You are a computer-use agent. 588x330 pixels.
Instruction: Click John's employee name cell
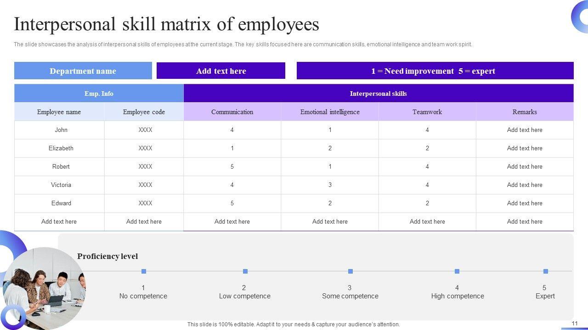point(61,130)
